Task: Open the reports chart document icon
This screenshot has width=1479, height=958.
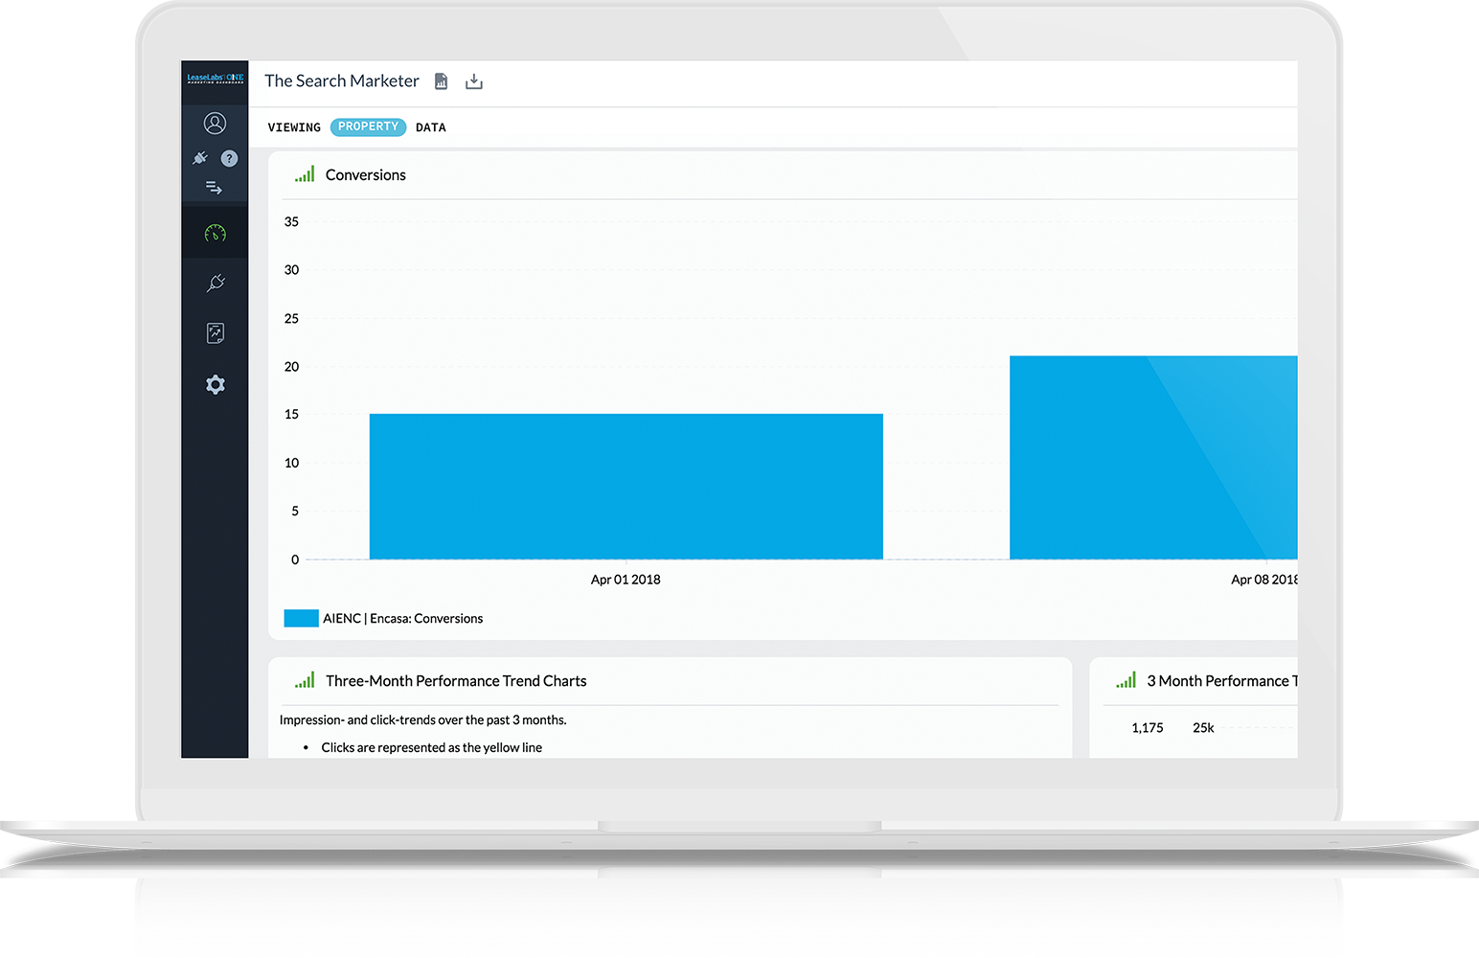Action: (x=215, y=332)
